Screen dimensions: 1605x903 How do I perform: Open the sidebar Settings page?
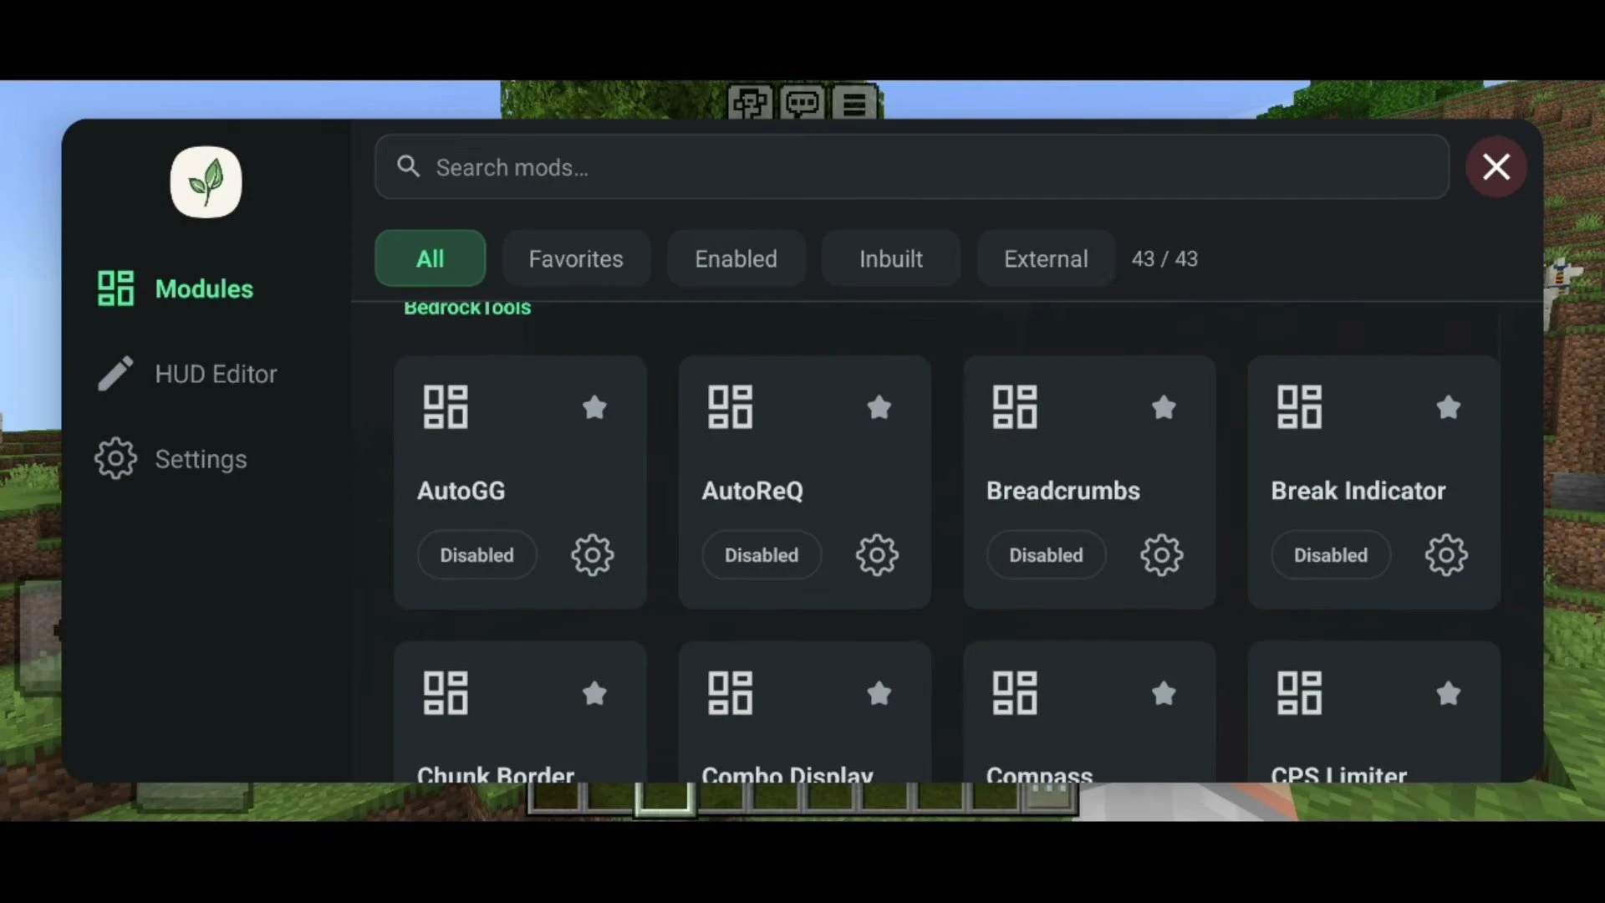(171, 459)
